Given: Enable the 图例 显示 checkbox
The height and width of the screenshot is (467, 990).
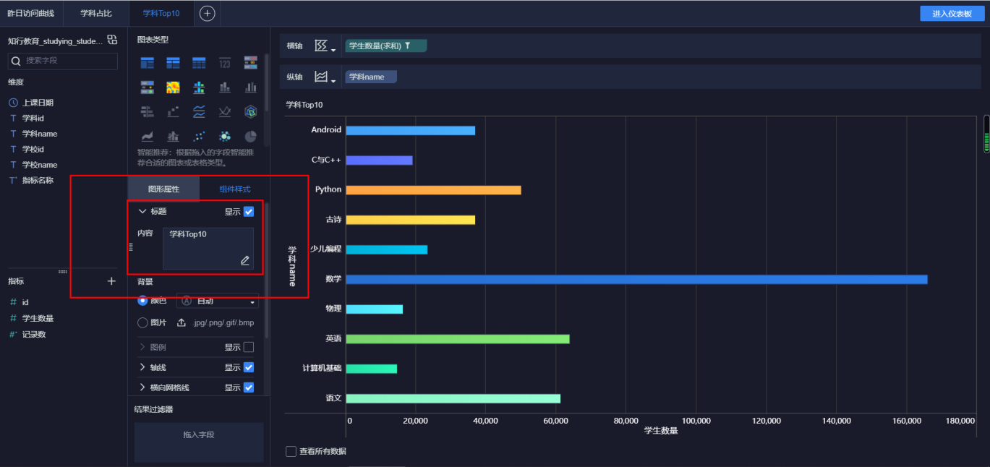Looking at the screenshot, I should pyautogui.click(x=249, y=347).
